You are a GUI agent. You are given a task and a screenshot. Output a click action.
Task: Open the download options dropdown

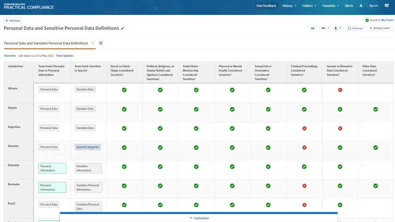pyautogui.click(x=338, y=28)
